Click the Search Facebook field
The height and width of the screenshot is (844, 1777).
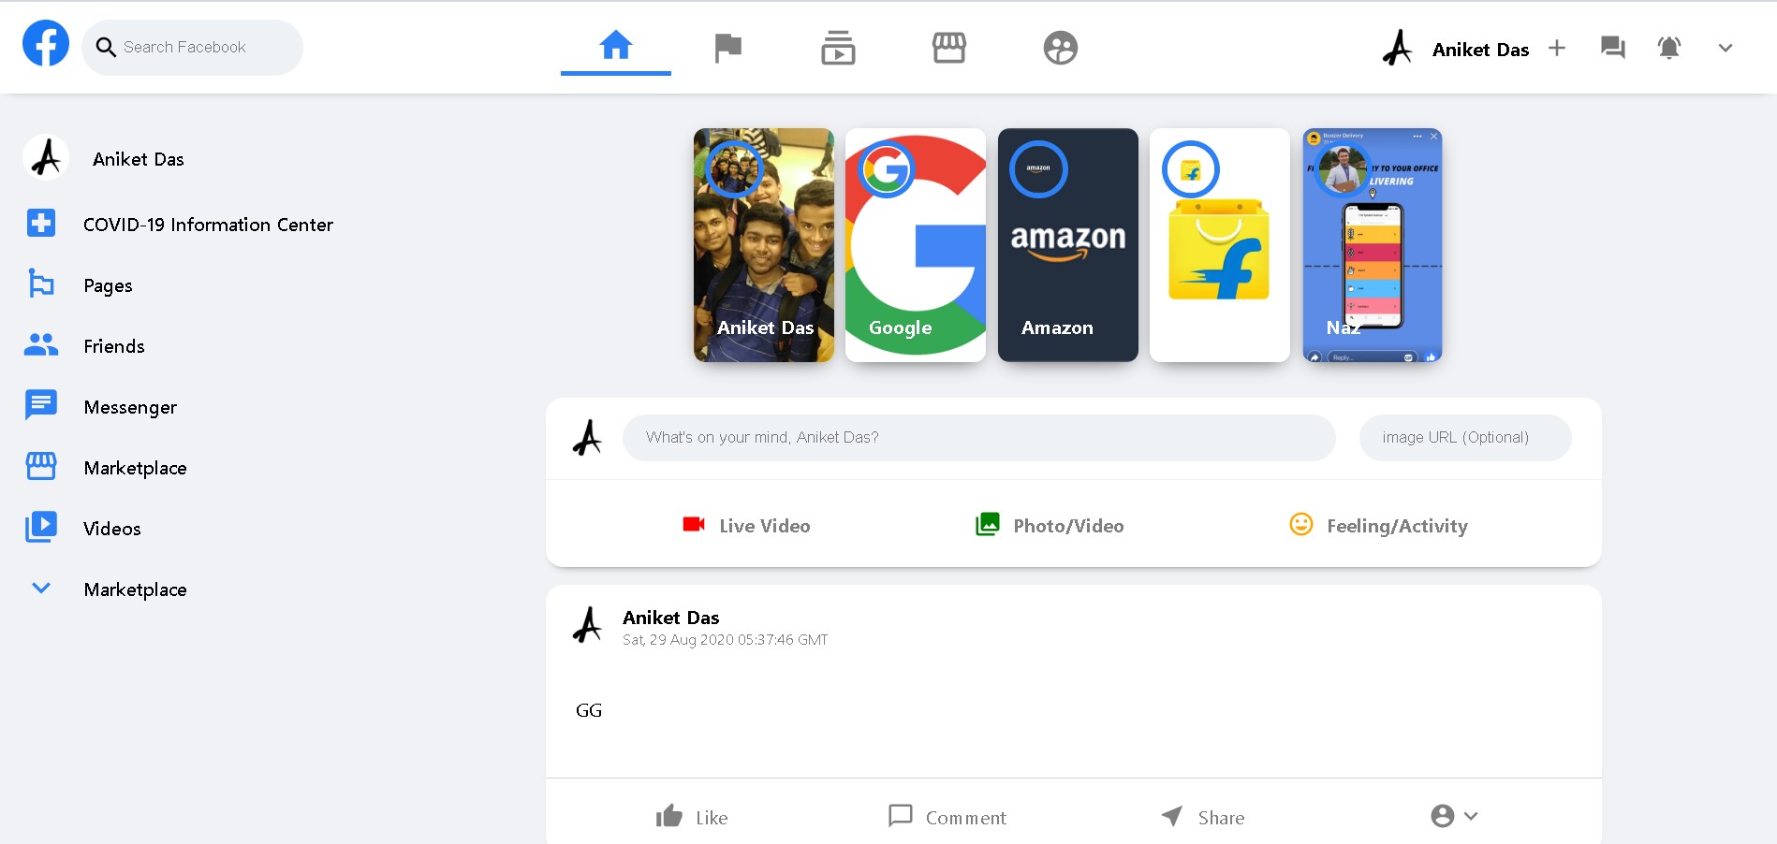[x=192, y=47]
